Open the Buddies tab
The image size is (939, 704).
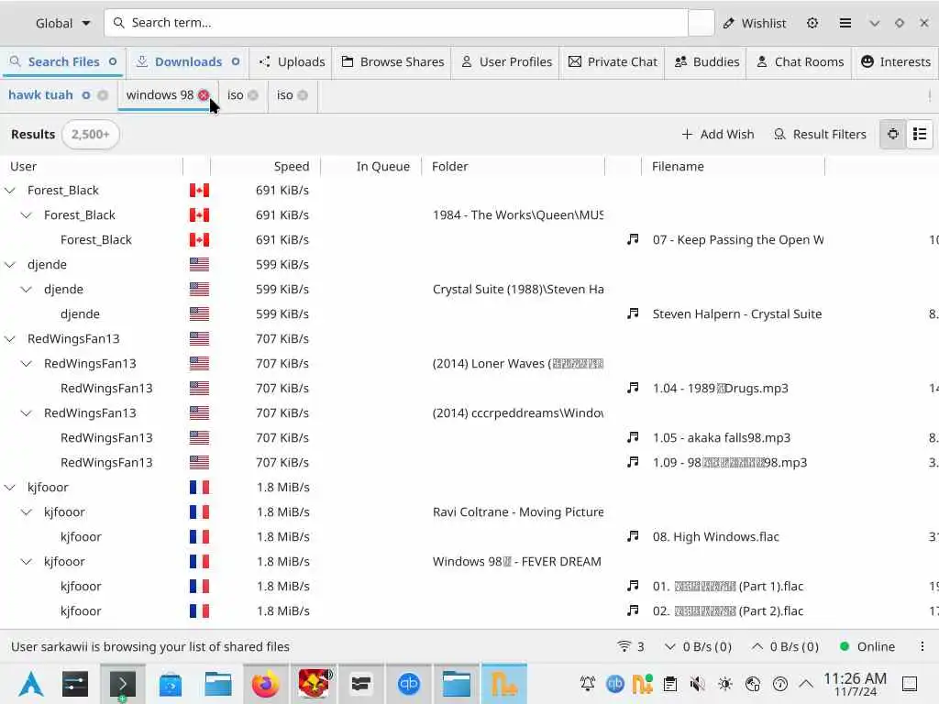(x=707, y=61)
